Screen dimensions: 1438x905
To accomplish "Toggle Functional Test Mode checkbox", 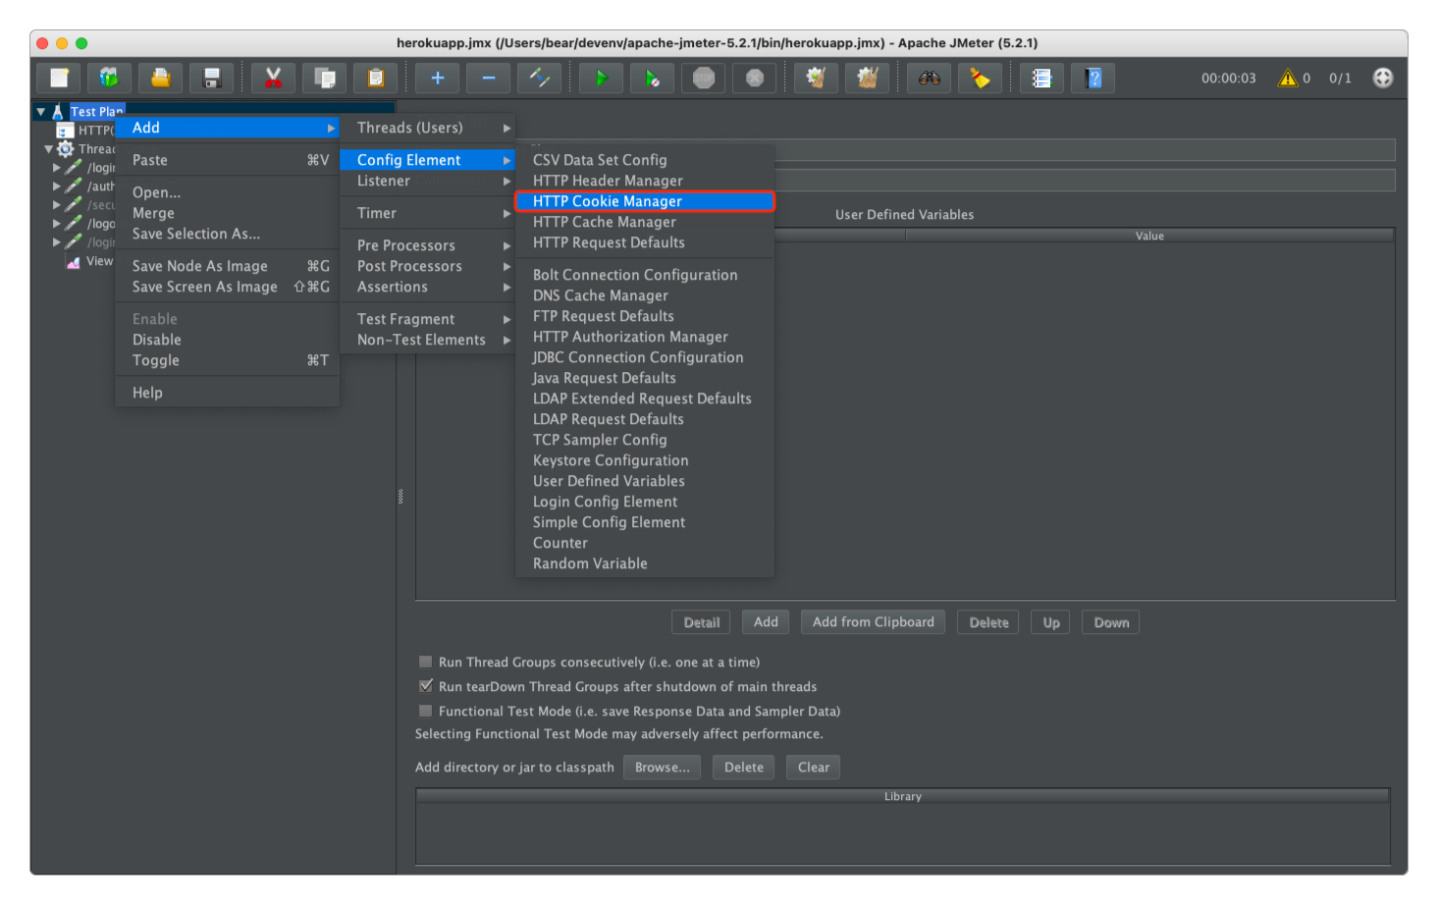I will 425,711.
